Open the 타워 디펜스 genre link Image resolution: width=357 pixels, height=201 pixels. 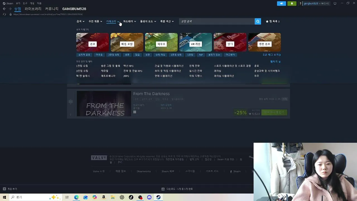pyautogui.click(x=196, y=76)
